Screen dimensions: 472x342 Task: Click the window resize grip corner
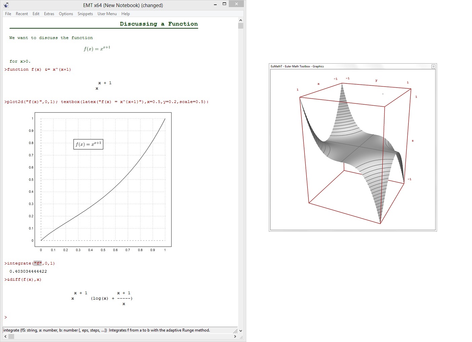(x=242, y=337)
